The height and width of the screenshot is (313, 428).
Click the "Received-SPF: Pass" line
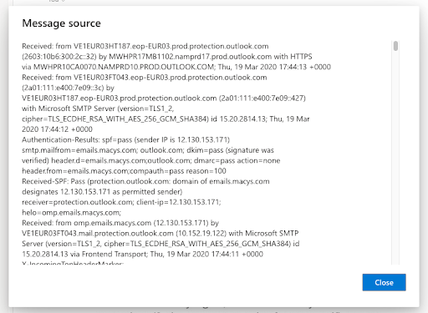(x=145, y=181)
